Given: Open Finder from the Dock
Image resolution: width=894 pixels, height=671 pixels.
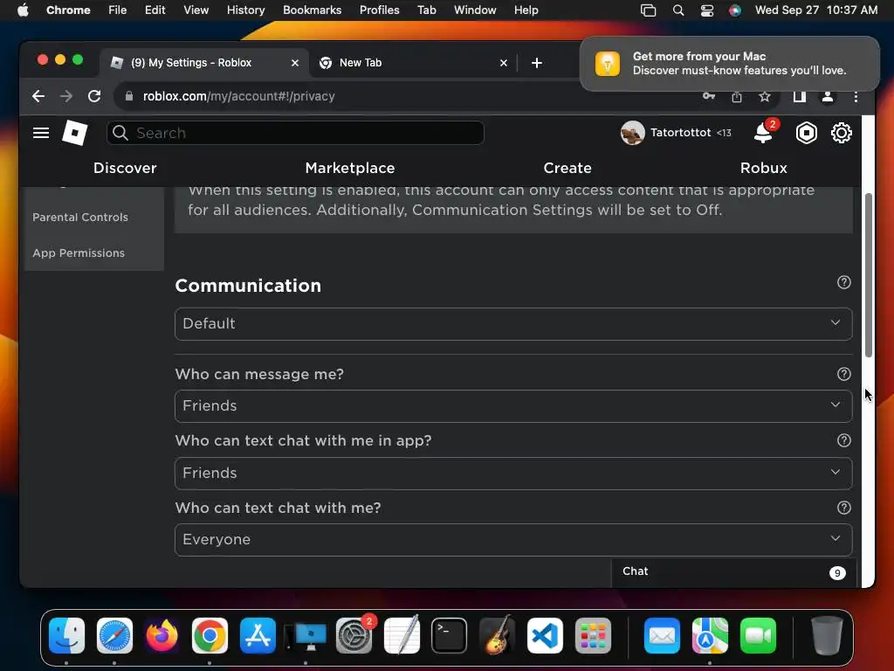Looking at the screenshot, I should pos(66,636).
